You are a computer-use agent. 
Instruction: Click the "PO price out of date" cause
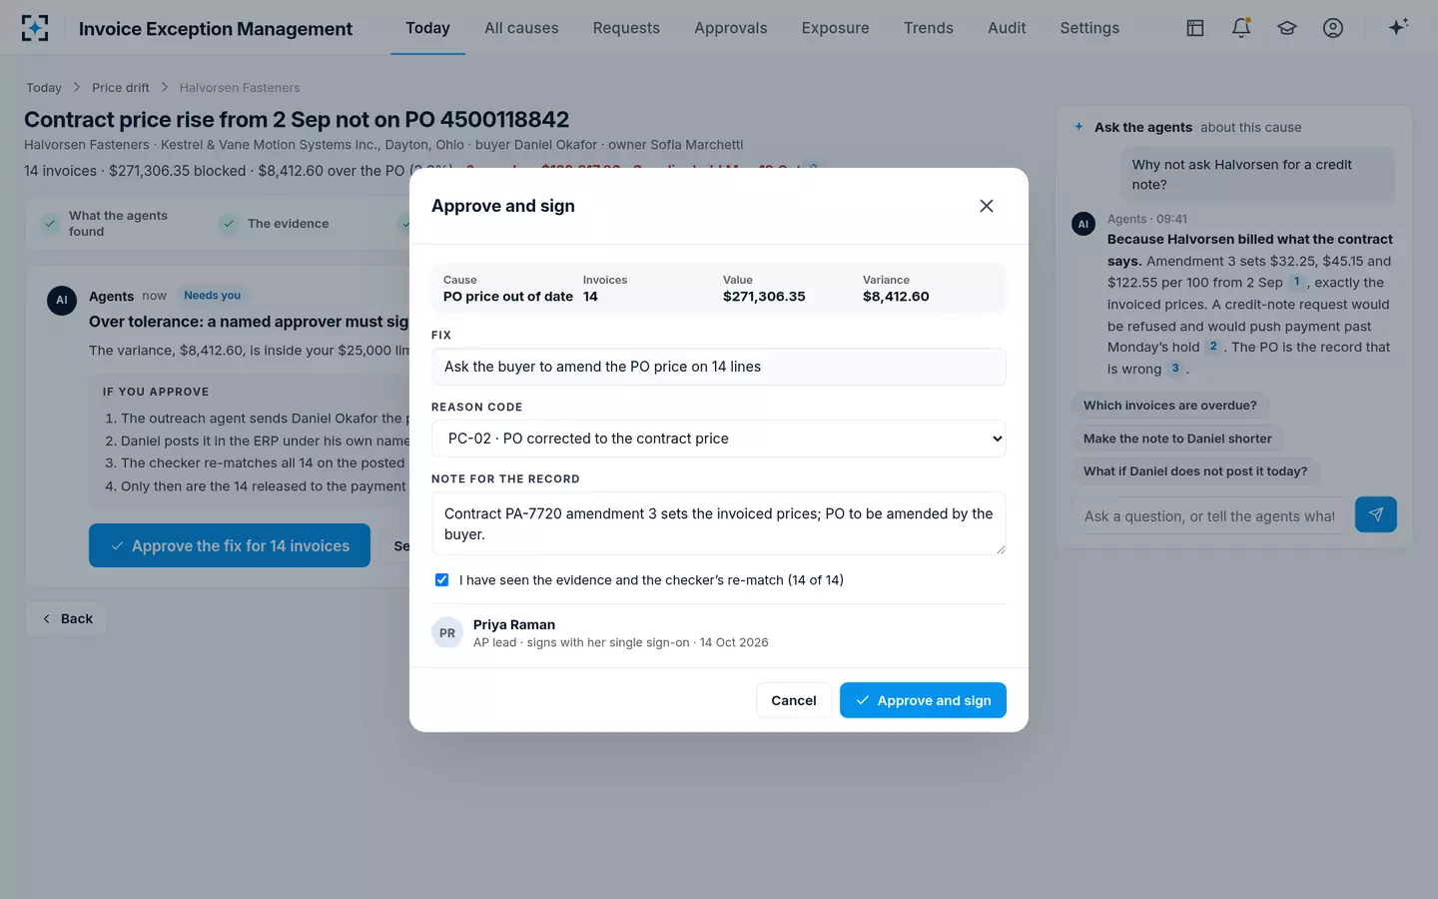point(508,297)
